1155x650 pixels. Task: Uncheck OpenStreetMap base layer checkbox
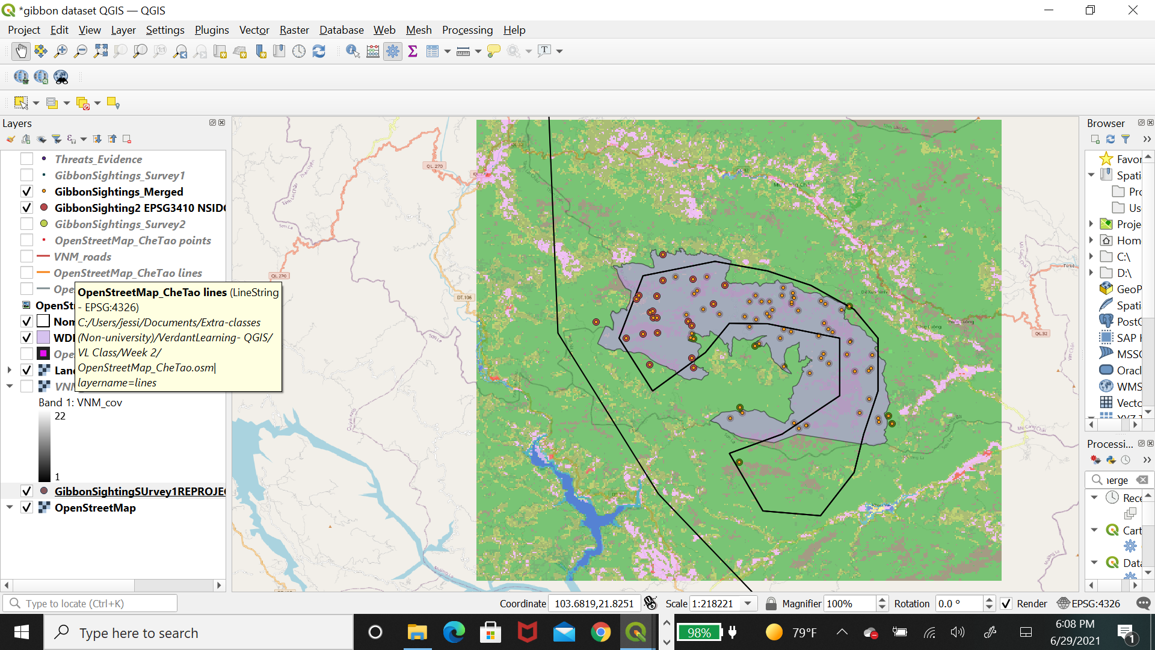pyautogui.click(x=26, y=507)
